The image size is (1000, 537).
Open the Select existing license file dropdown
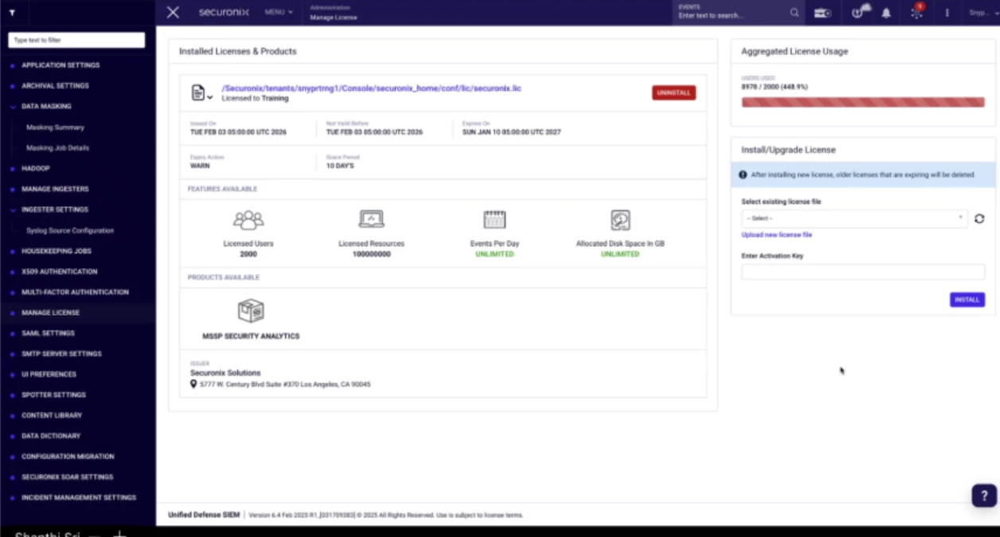[854, 218]
